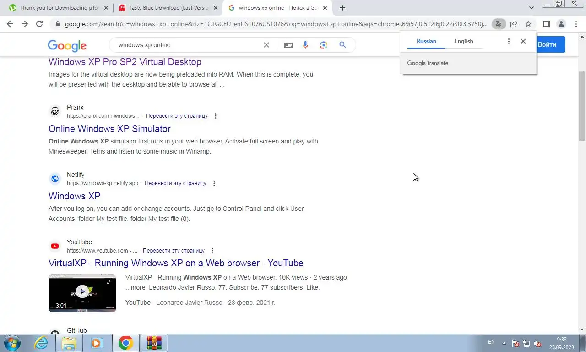The width and height of the screenshot is (586, 352).
Task: Open the network tray icon
Action: click(526, 343)
